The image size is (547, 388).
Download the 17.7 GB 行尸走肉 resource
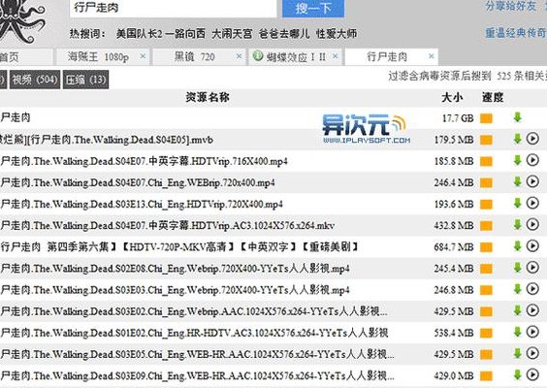(x=517, y=117)
